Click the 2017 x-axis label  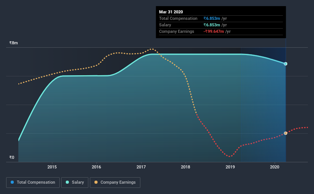point(141,167)
